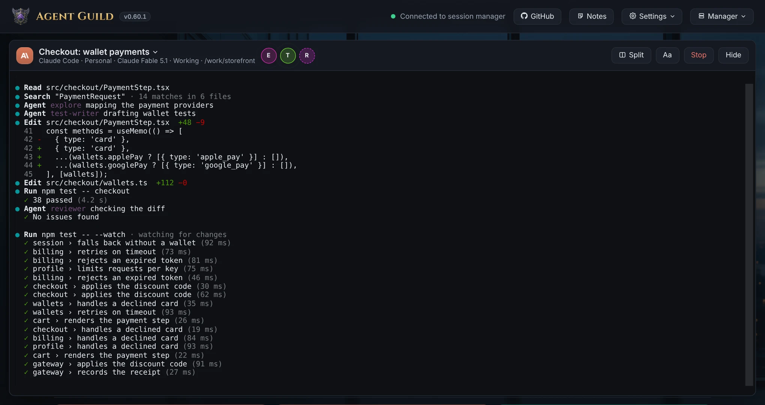Viewport: 765px width, 405px height.
Task: Click the 'reviewer' agent link
Action: (x=68, y=208)
